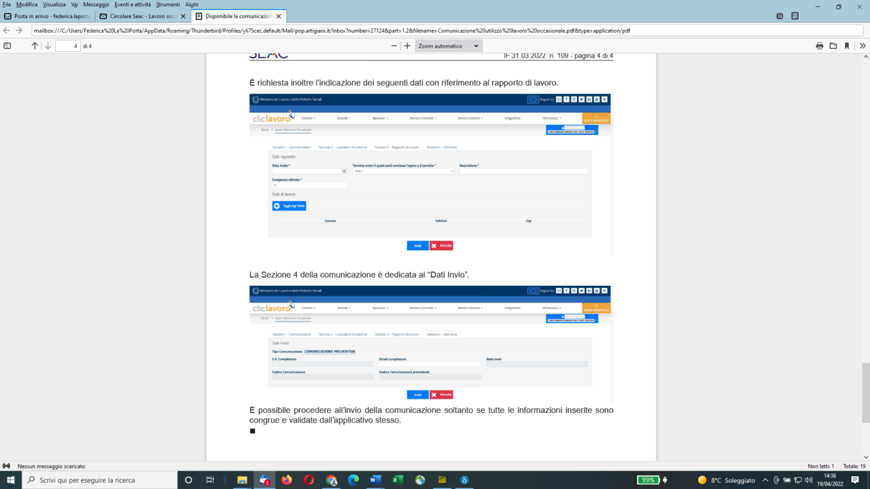Click the bookmark current view icon

[847, 46]
